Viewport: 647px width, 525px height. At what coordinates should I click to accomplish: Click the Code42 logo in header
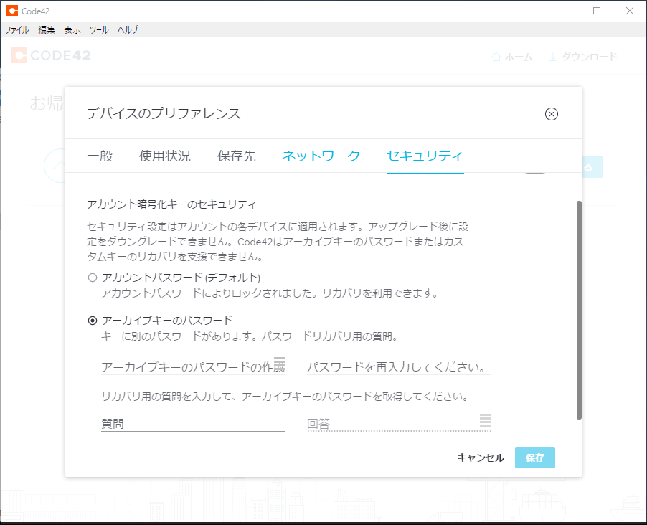51,55
